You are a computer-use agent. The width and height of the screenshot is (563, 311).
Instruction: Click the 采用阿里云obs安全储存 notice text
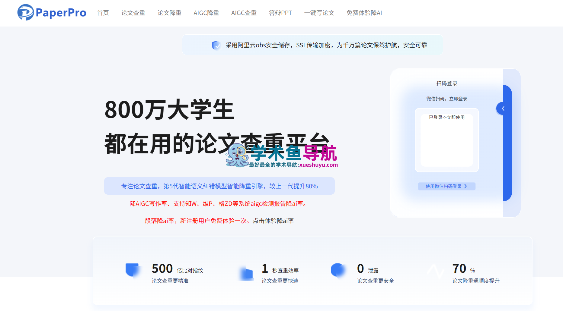(326, 45)
